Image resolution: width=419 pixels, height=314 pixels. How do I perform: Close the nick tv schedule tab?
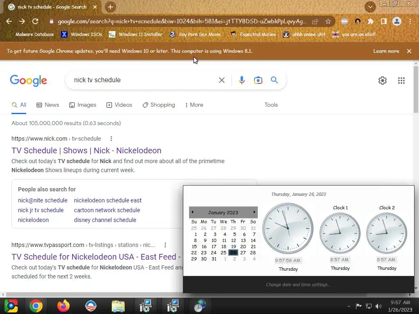point(95,7)
